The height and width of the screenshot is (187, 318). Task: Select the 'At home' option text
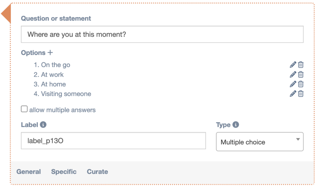[53, 84]
